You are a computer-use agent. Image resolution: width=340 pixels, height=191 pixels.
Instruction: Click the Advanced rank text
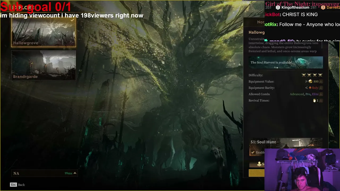297,94
